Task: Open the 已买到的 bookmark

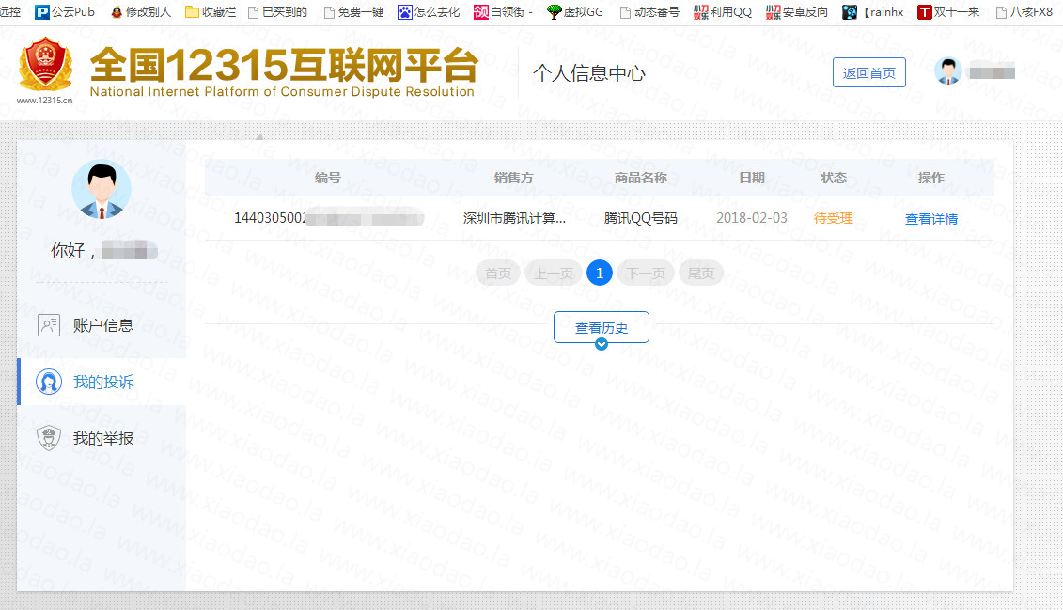Action: [x=277, y=12]
